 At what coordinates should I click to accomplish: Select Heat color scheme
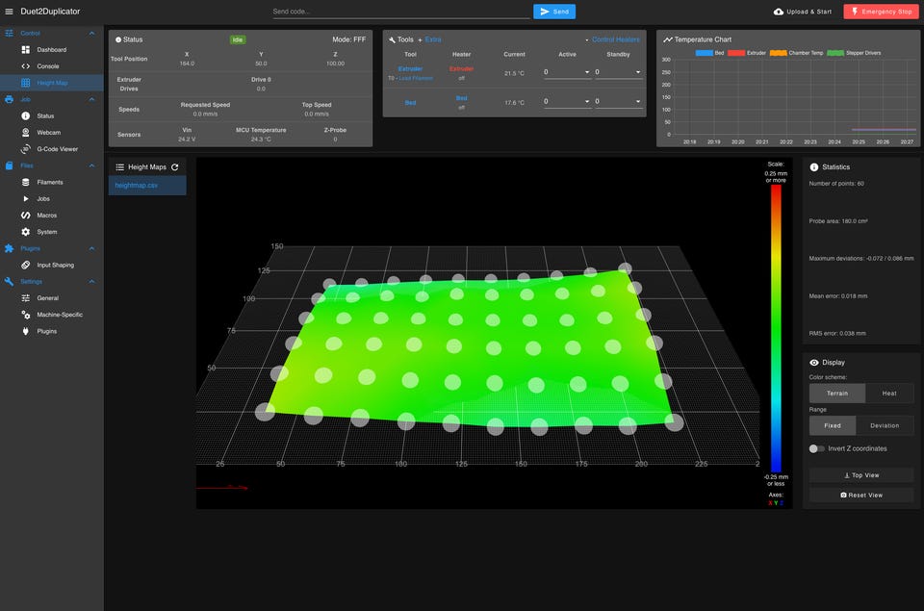(888, 394)
